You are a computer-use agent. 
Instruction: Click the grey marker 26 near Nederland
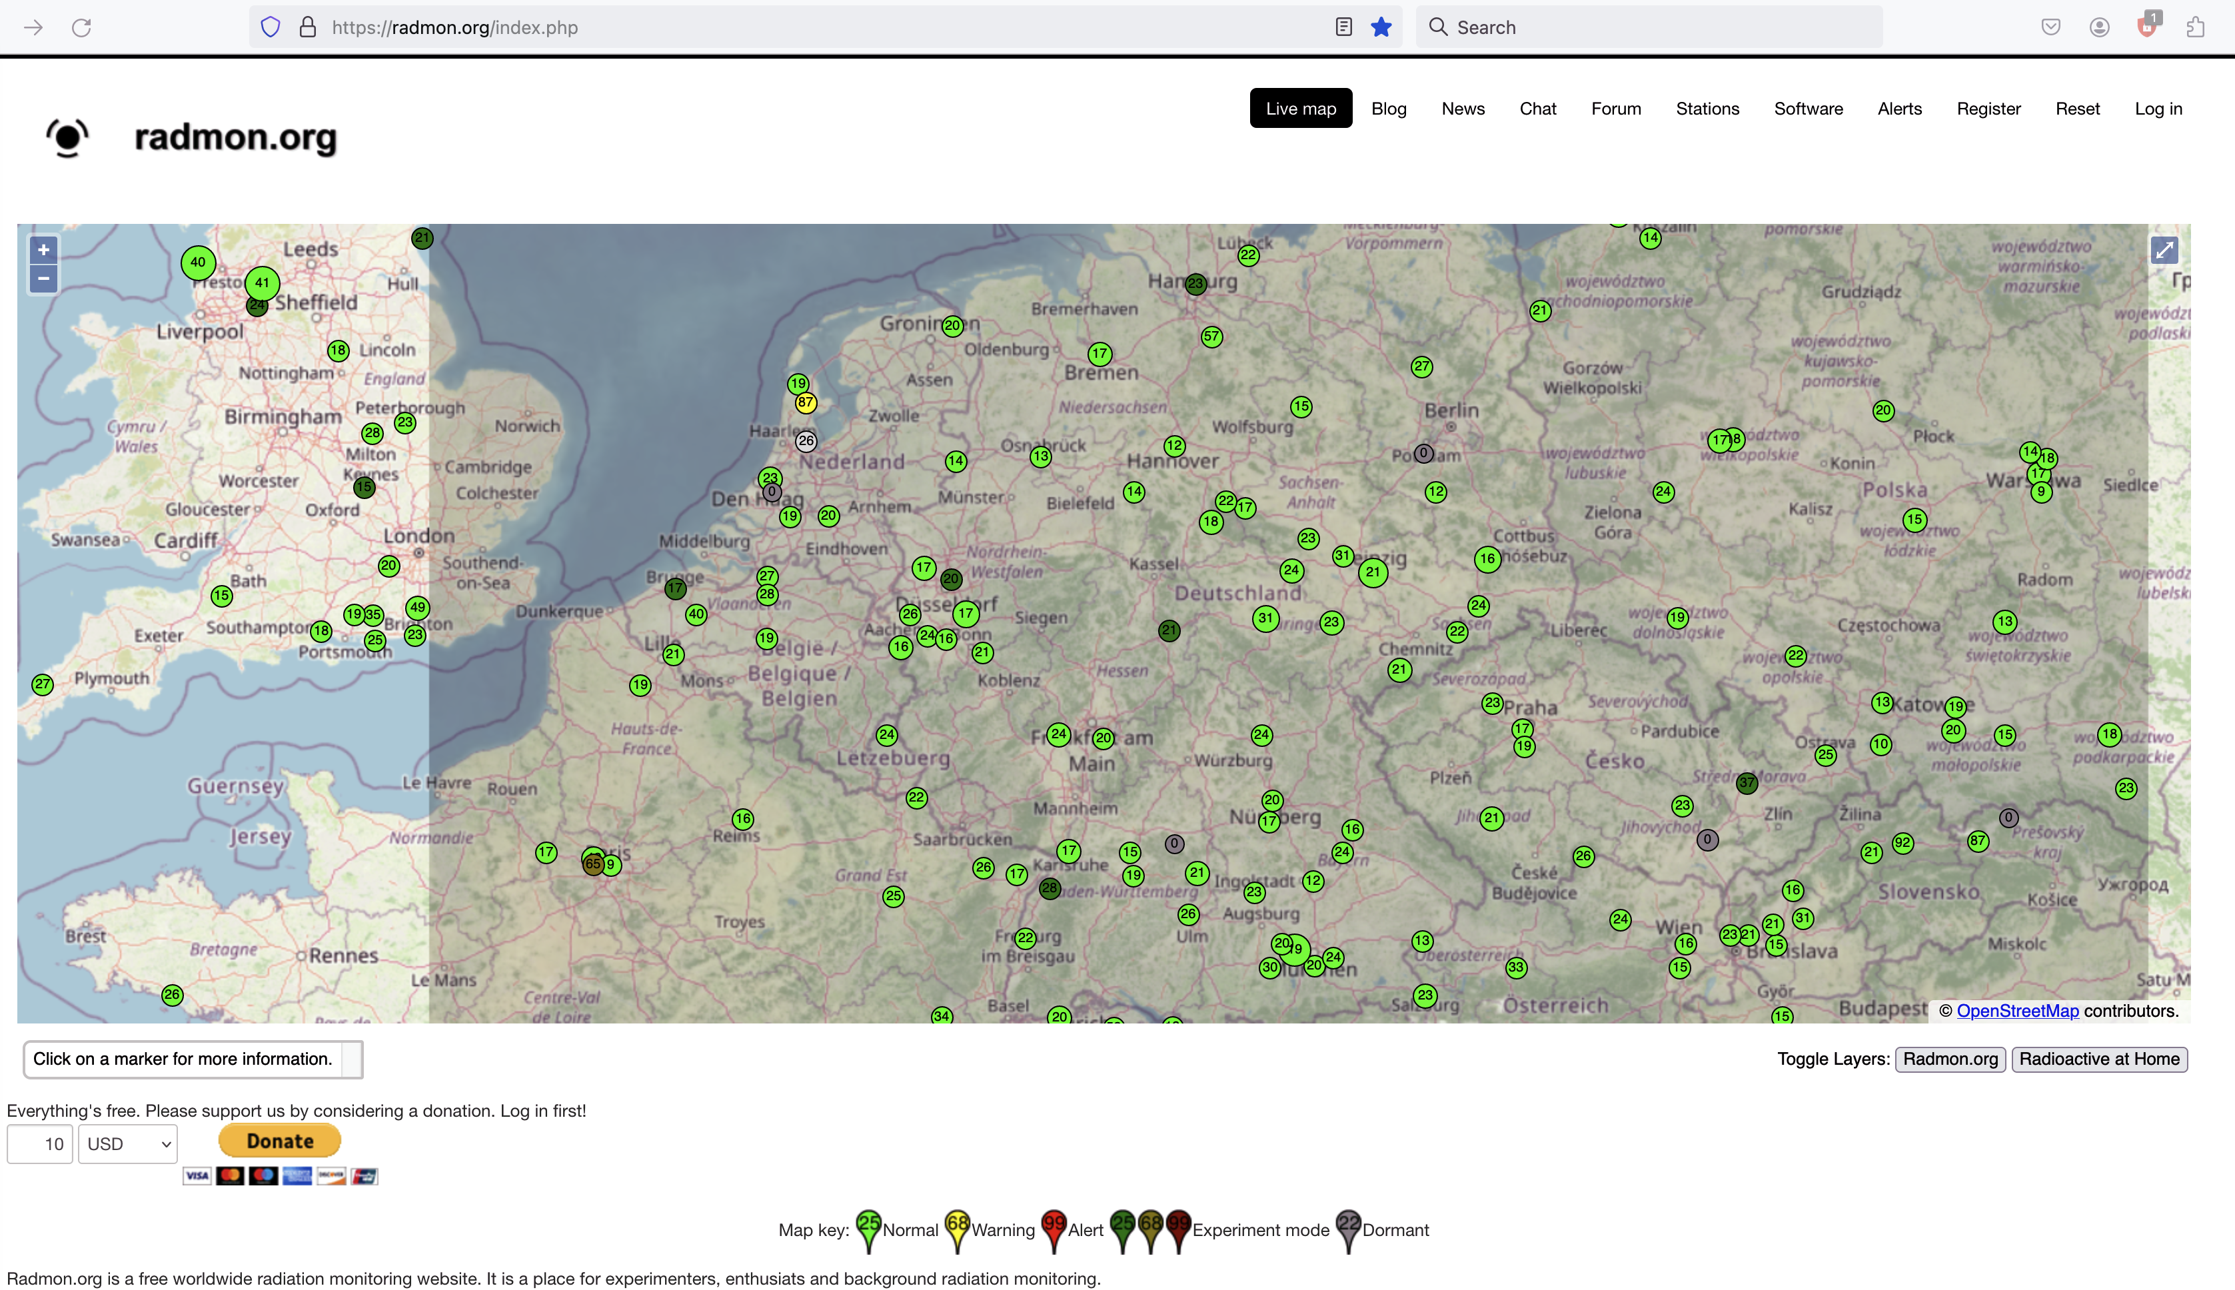click(x=805, y=440)
